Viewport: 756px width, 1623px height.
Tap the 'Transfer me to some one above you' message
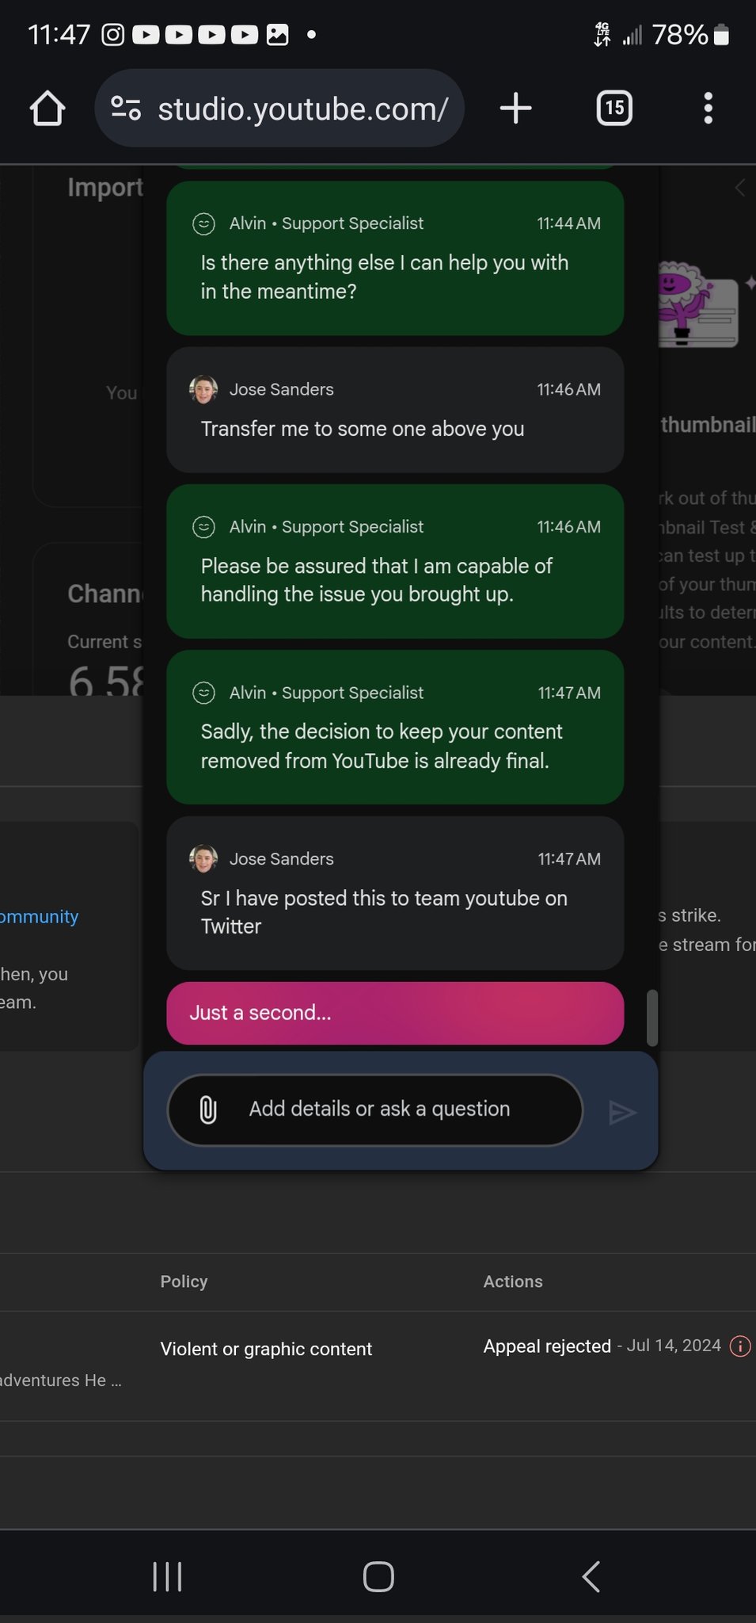(x=395, y=410)
